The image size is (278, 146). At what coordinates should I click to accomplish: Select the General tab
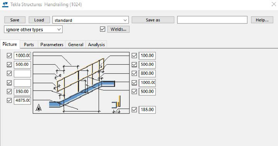pos(76,44)
